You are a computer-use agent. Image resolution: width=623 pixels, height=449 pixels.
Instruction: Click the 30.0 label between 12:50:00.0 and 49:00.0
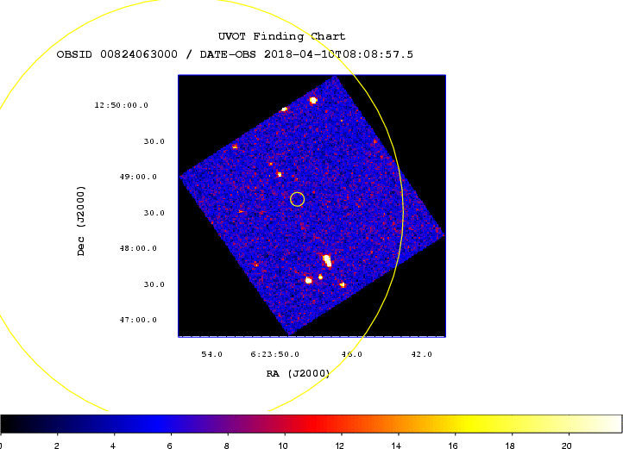154,141
